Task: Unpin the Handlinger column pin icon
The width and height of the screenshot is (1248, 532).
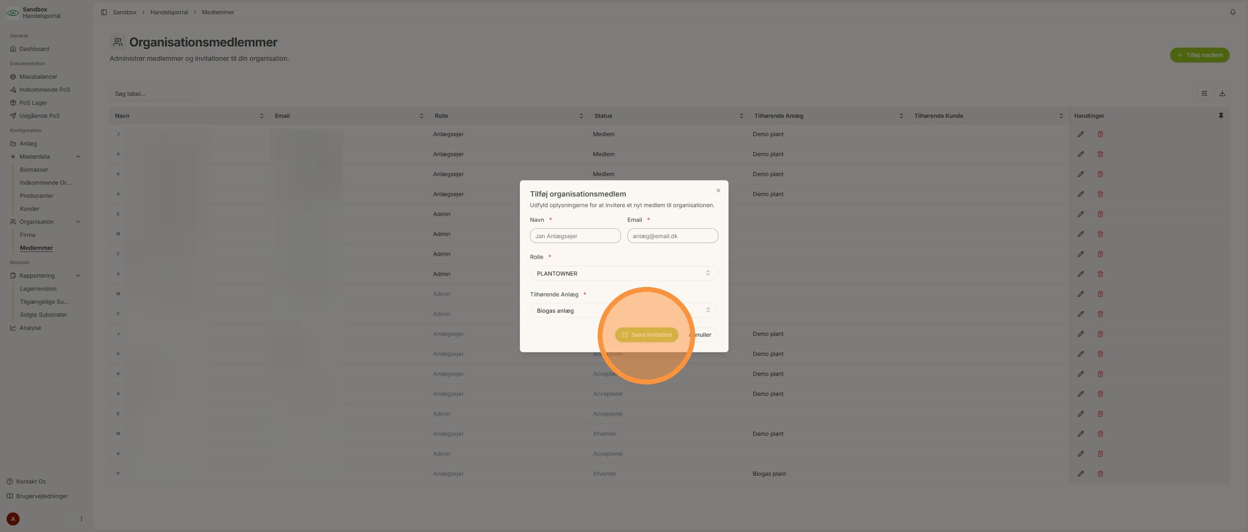Action: click(1221, 116)
